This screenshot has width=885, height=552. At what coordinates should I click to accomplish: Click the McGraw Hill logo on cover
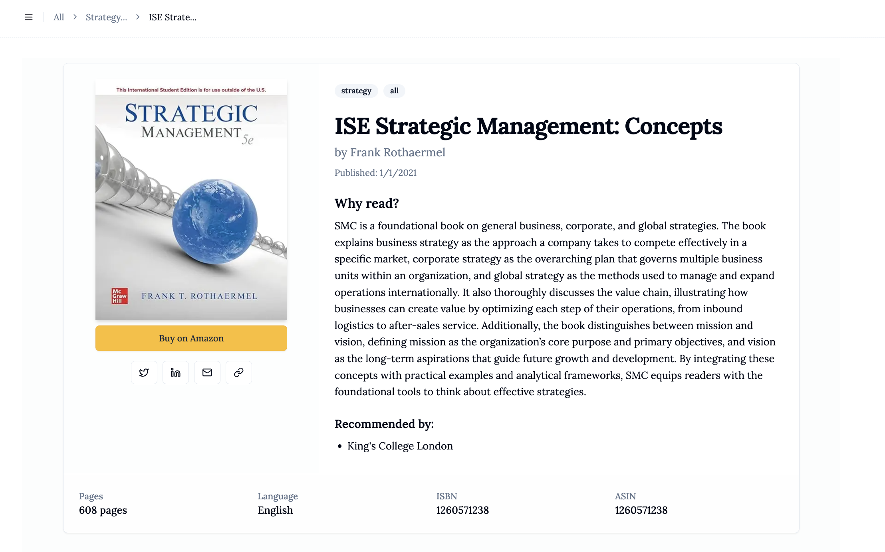tap(119, 296)
